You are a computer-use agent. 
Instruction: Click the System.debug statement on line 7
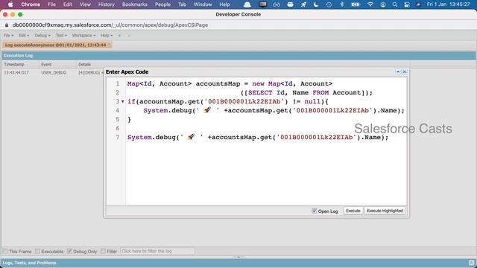258,137
